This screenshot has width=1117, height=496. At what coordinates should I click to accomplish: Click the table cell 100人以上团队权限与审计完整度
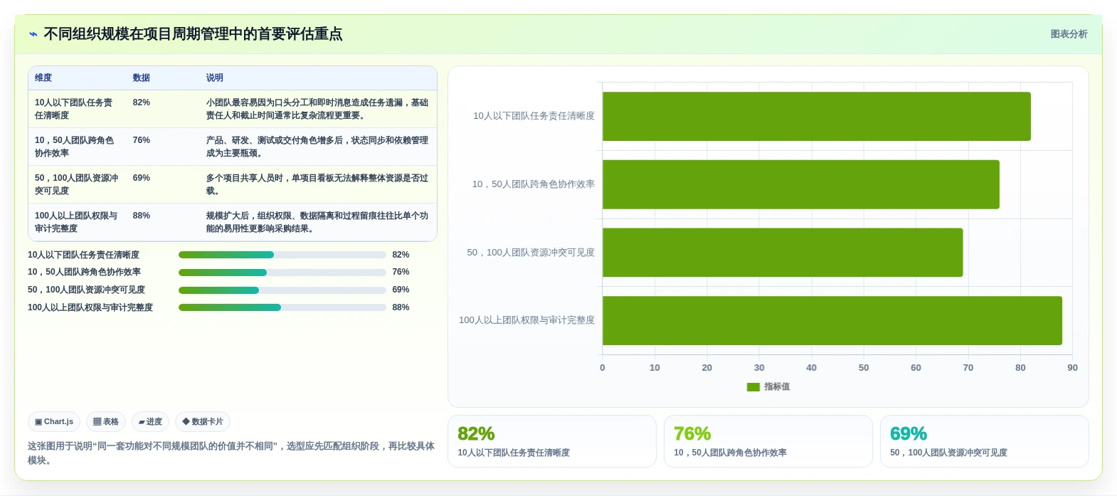[x=76, y=222]
